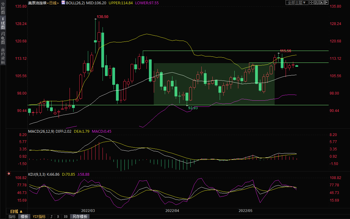Click the 另存模板 save template button
The height and width of the screenshot is (219, 350).
[80, 217]
